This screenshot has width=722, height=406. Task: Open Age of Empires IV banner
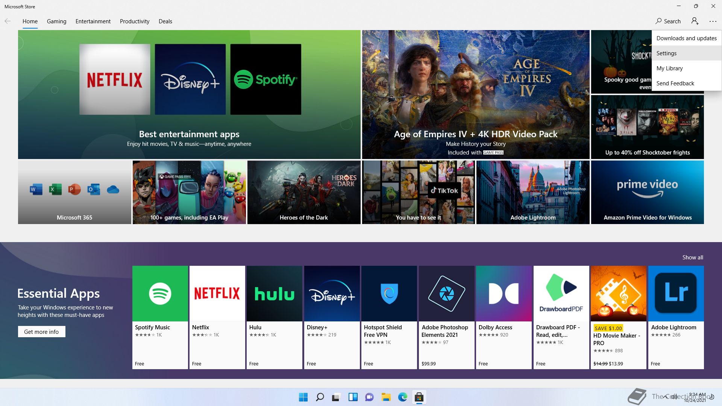tap(476, 94)
